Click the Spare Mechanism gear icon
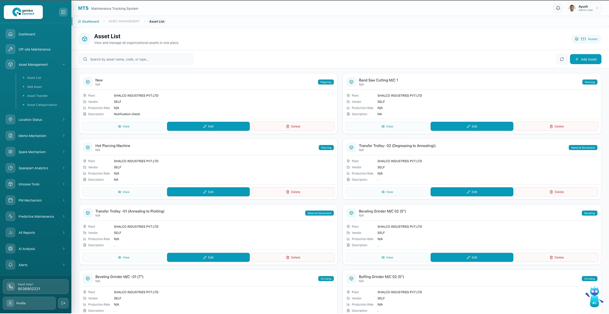609x314 pixels. (10, 152)
